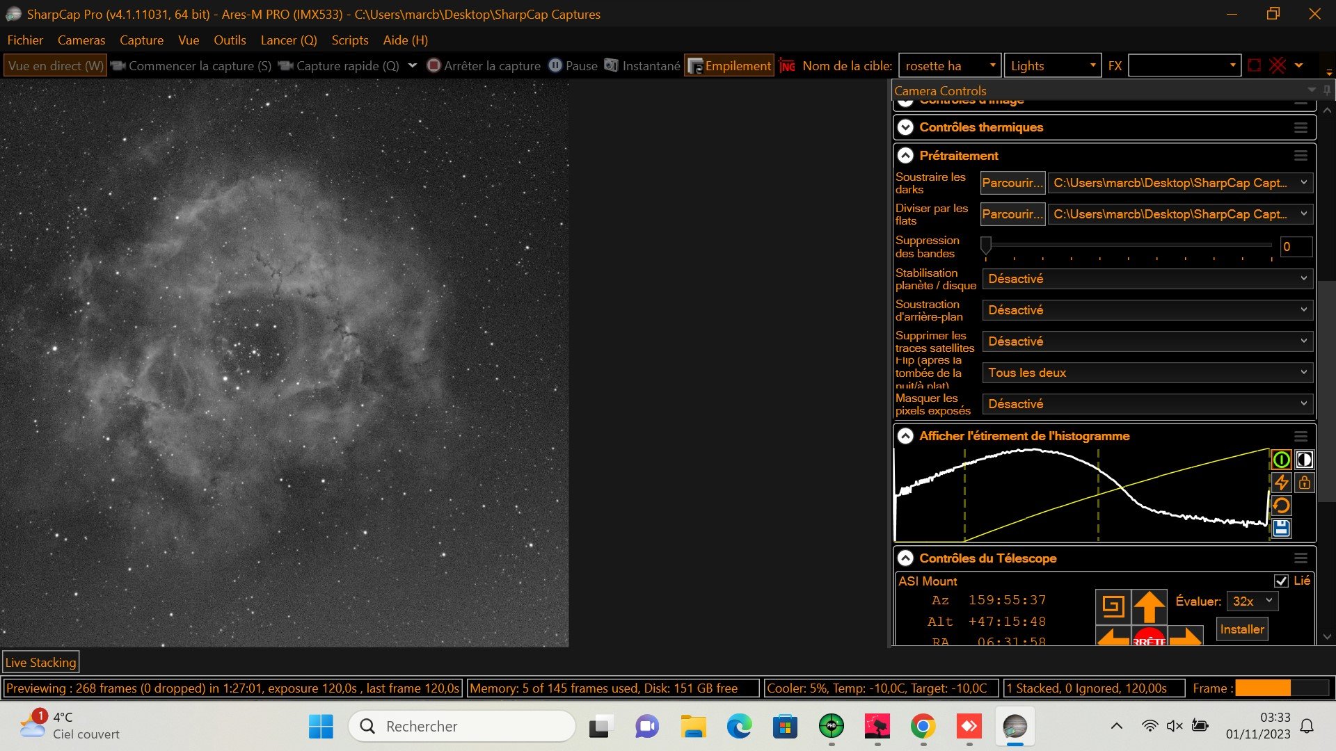Screen dimensions: 1336x751
Task: Open the Outils menu
Action: coord(230,40)
